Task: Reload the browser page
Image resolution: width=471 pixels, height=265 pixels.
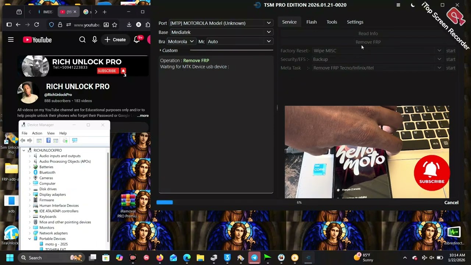Action: coord(36,25)
